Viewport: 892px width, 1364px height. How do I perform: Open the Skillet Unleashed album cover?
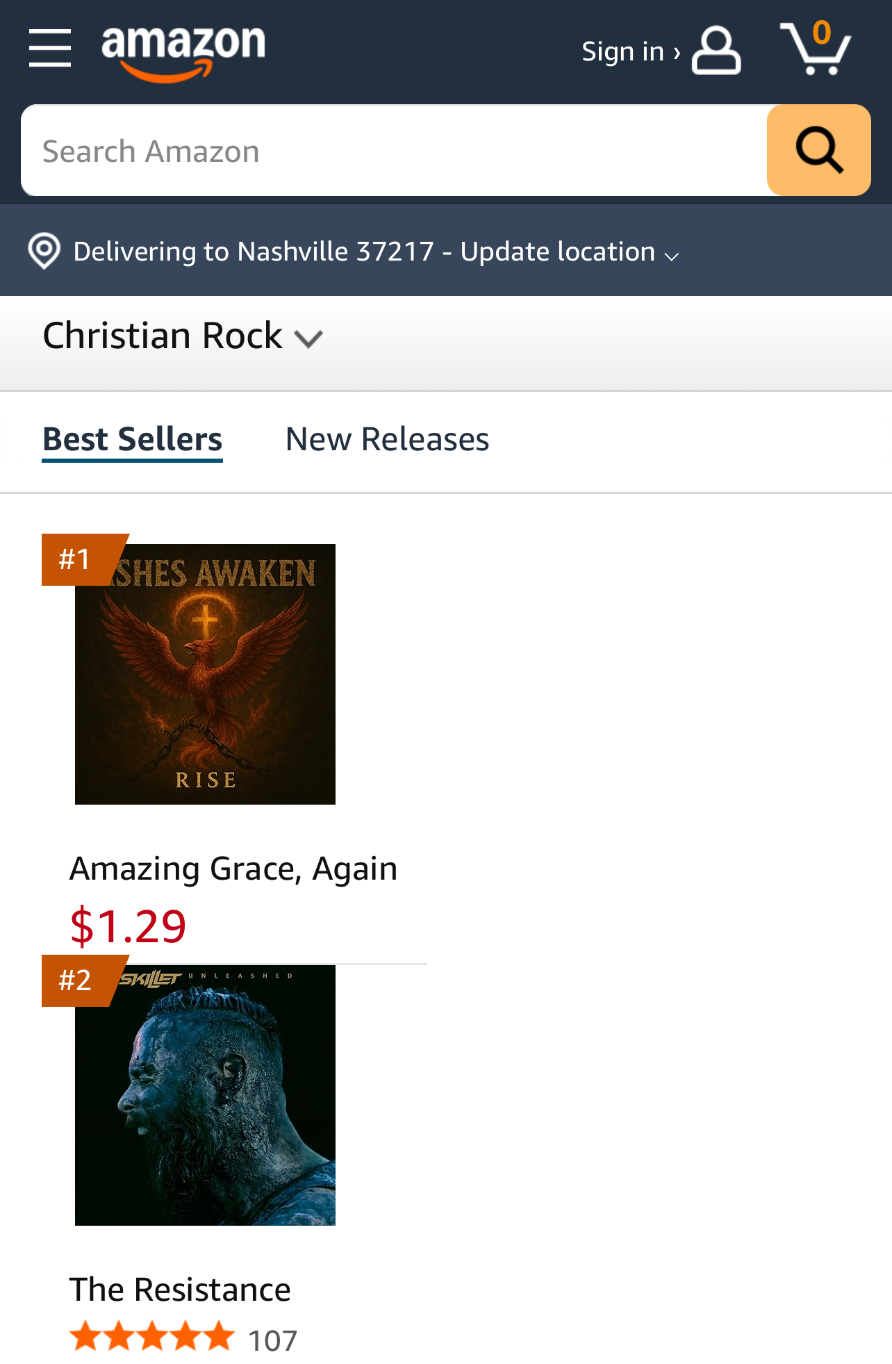(x=205, y=1095)
